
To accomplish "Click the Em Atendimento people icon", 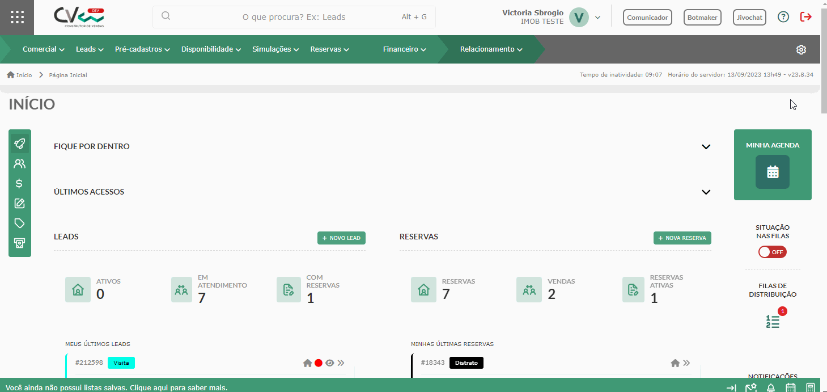I will [x=181, y=289].
